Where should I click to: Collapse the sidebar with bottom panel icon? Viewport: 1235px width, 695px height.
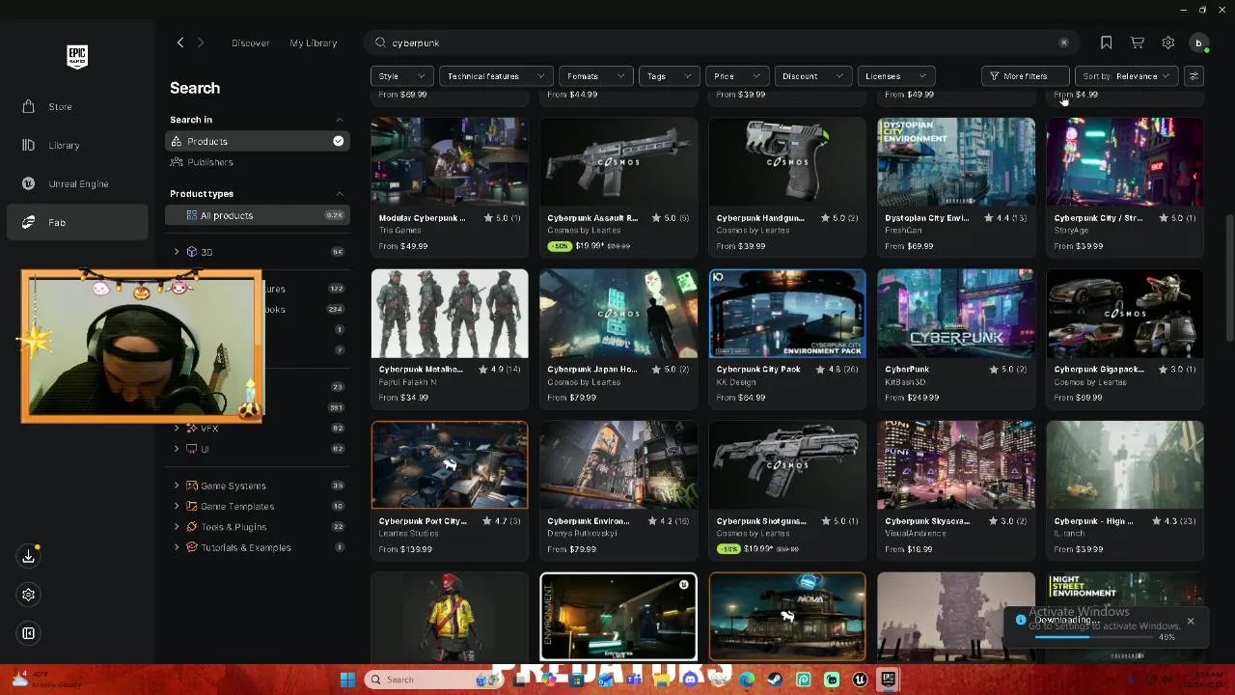(29, 633)
